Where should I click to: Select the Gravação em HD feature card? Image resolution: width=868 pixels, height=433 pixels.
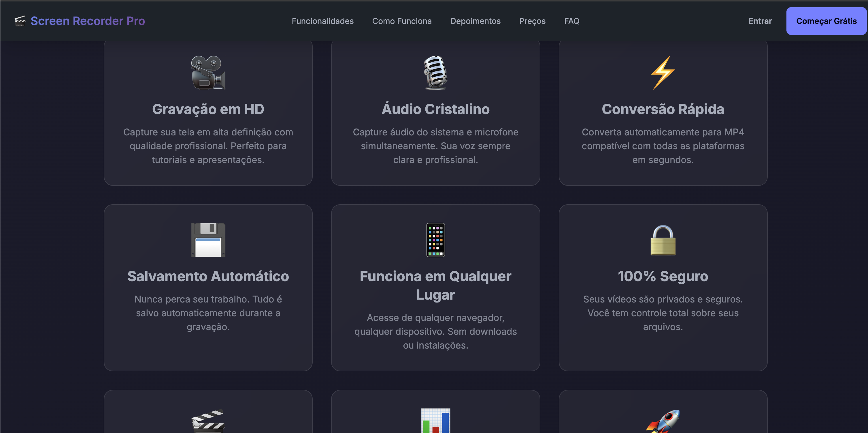point(208,113)
